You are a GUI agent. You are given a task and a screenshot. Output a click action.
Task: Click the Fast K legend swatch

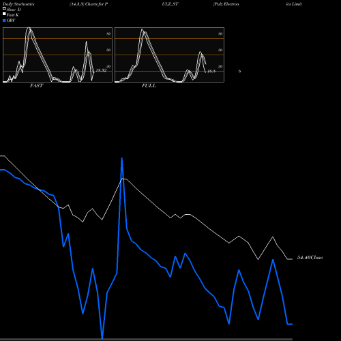pyautogui.click(x=4, y=14)
